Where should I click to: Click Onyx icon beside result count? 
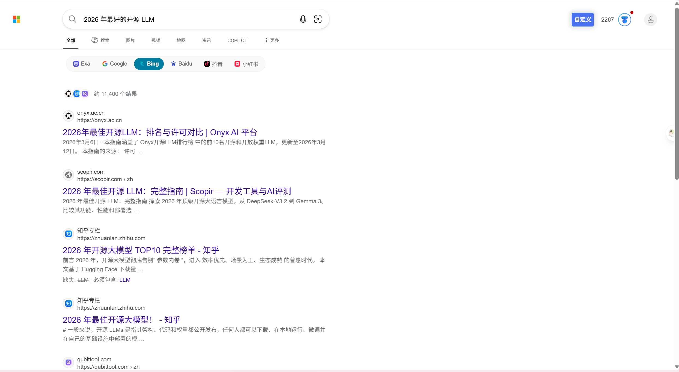click(68, 94)
